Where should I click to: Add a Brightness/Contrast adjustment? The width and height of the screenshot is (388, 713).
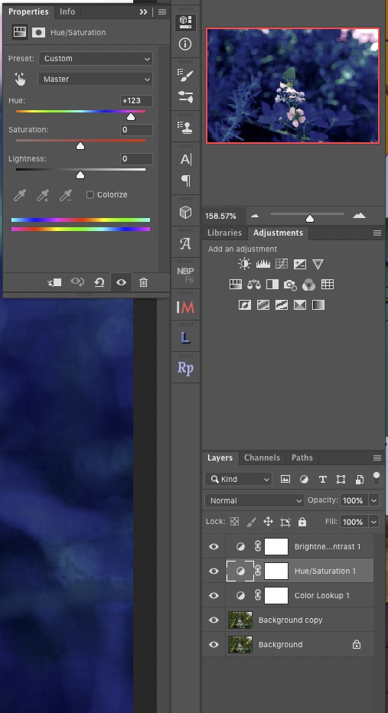tap(244, 264)
